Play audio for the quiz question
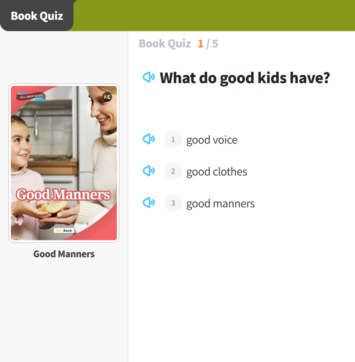This screenshot has height=362, width=355. 149,77
